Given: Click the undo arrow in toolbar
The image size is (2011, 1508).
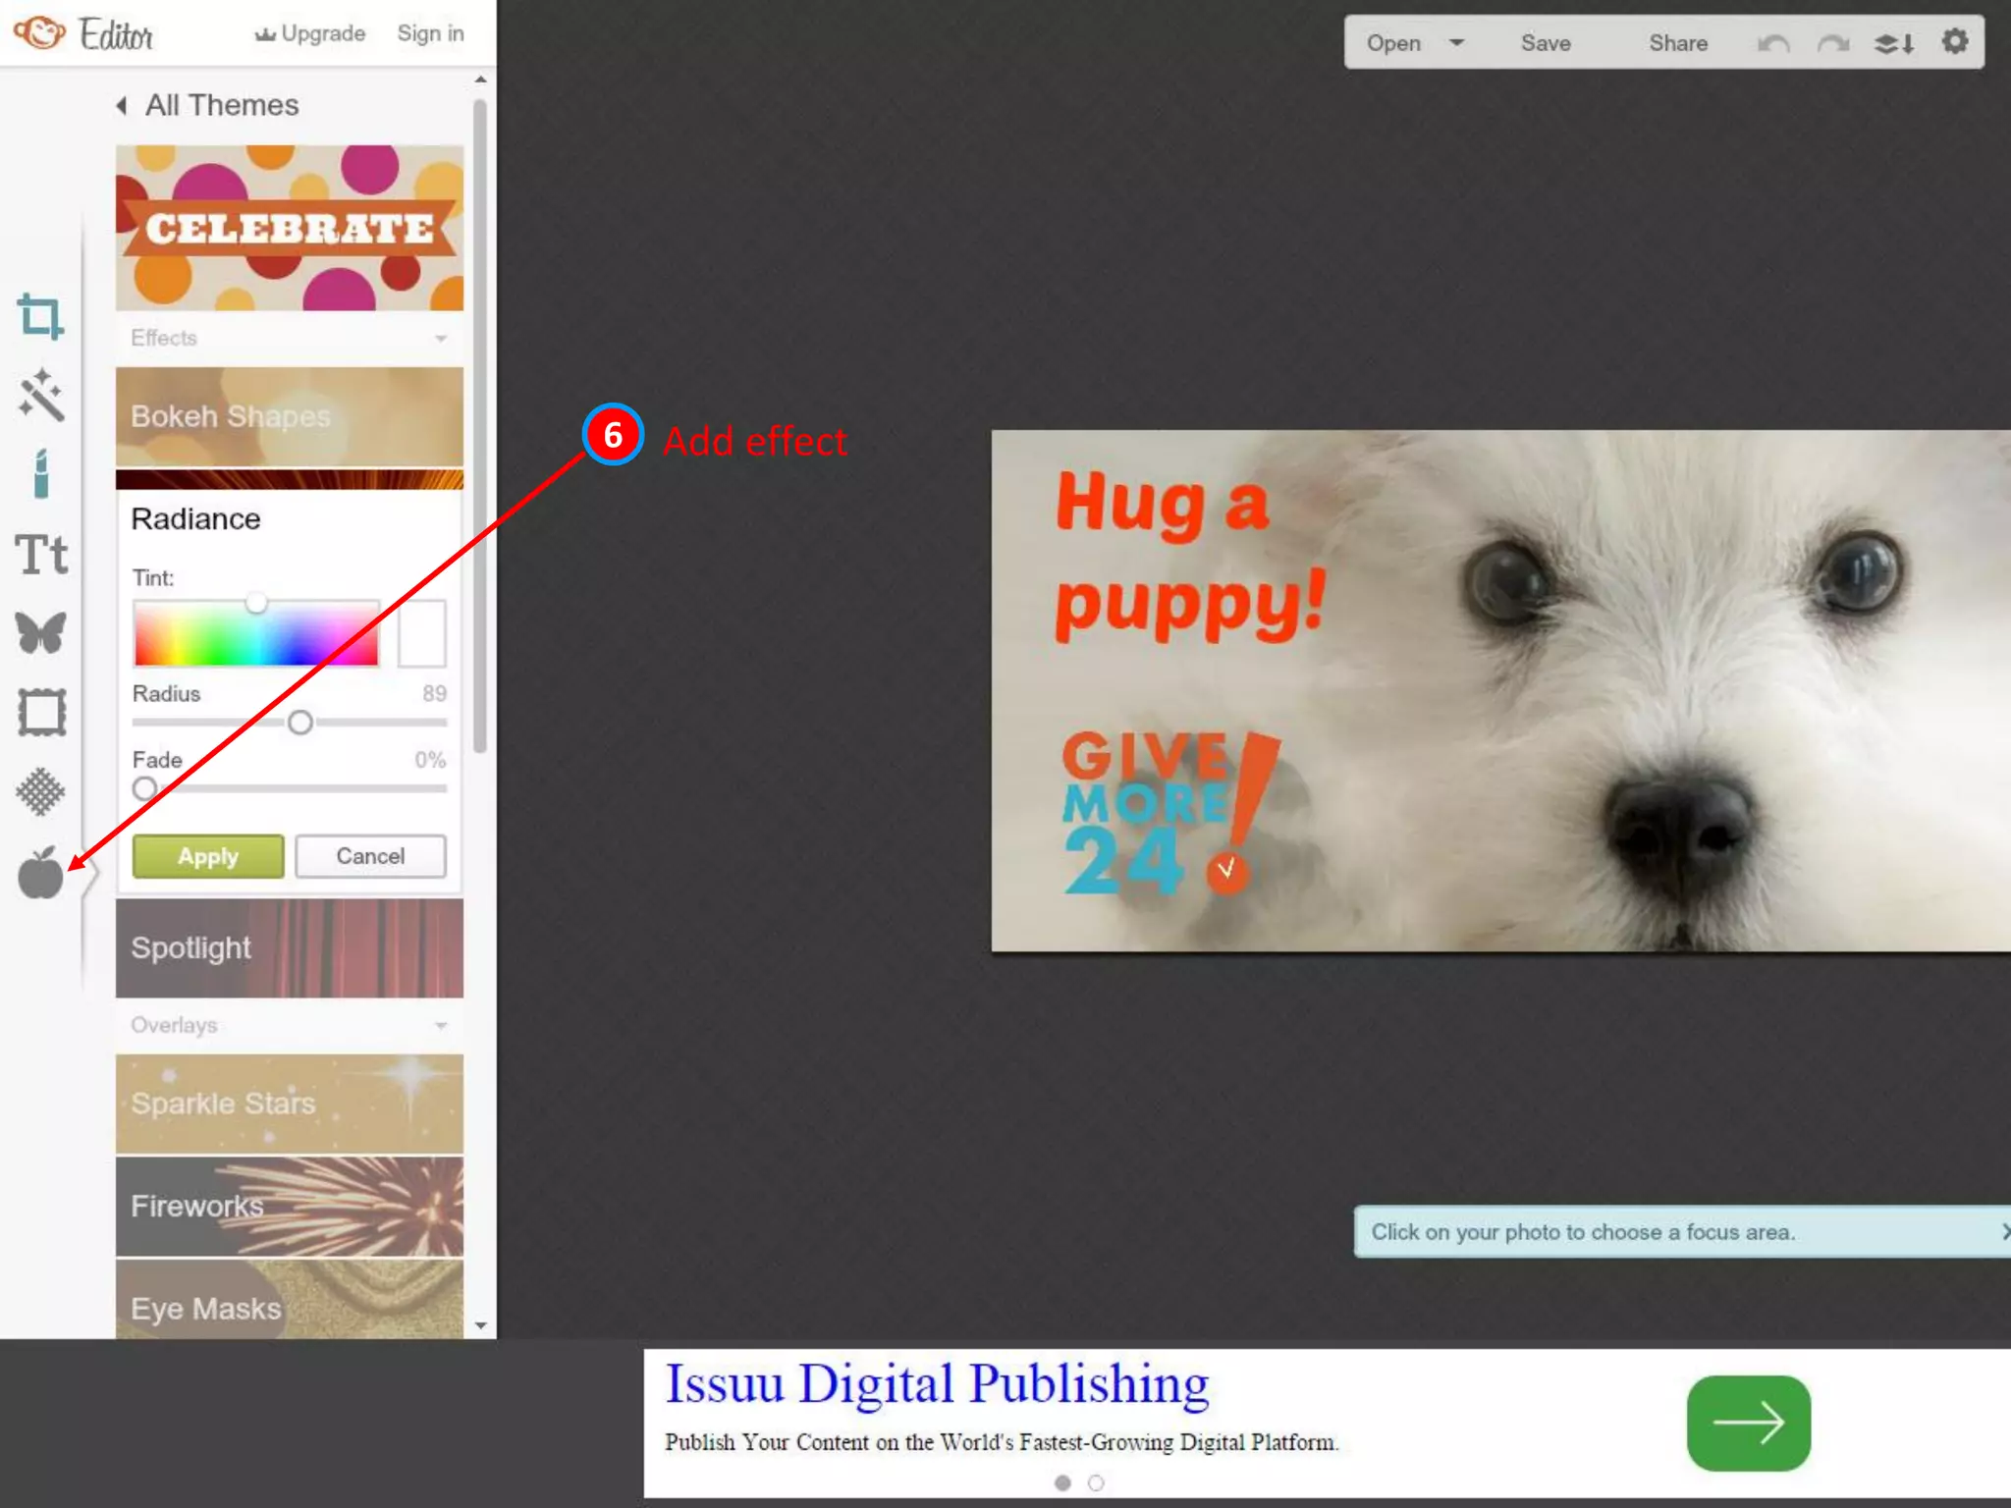Looking at the screenshot, I should pos(1772,43).
